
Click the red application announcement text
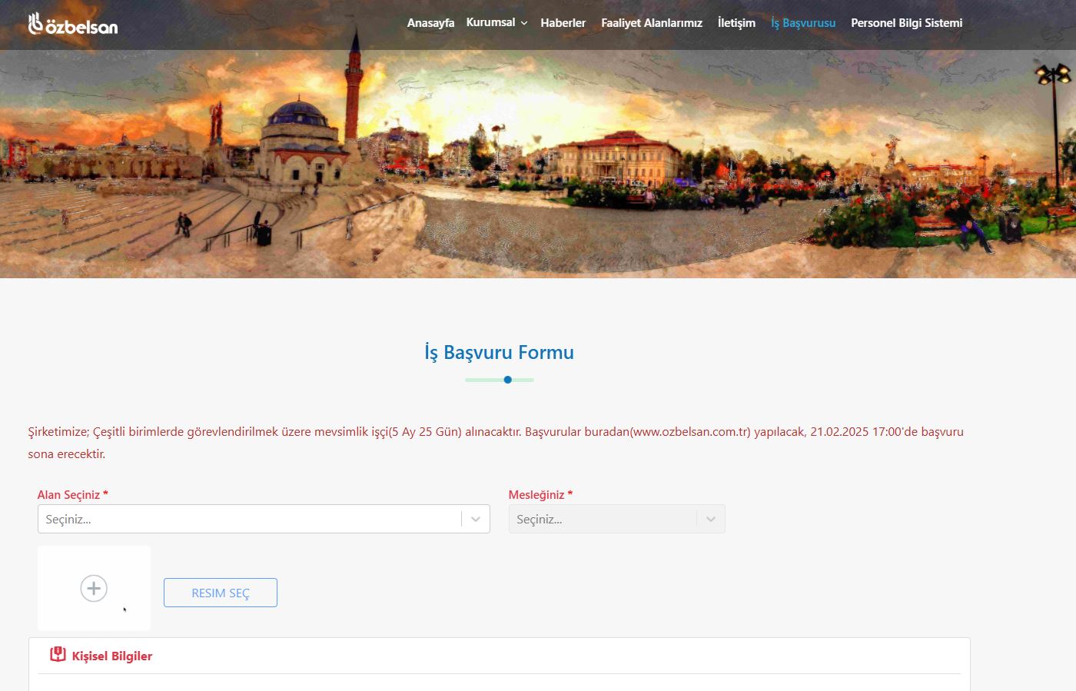(496, 443)
